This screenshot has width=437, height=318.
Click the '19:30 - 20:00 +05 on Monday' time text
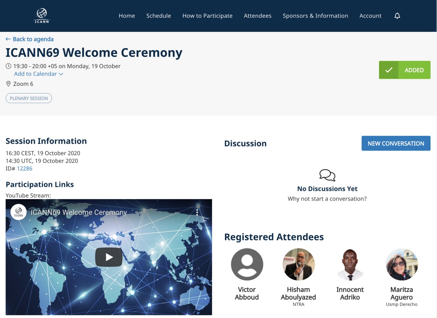point(67,66)
